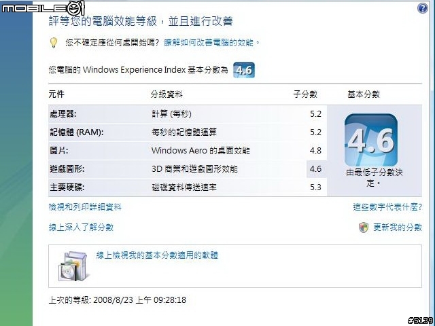Click the large 4.6 base score tile

[x=371, y=140]
